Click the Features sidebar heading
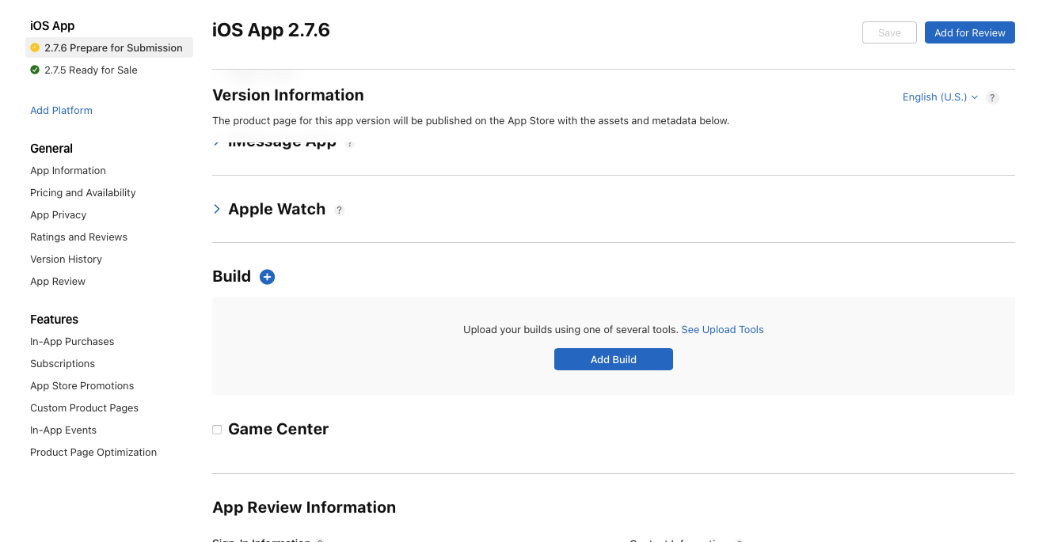Screen dimensions: 1046x542 pyautogui.click(x=55, y=320)
